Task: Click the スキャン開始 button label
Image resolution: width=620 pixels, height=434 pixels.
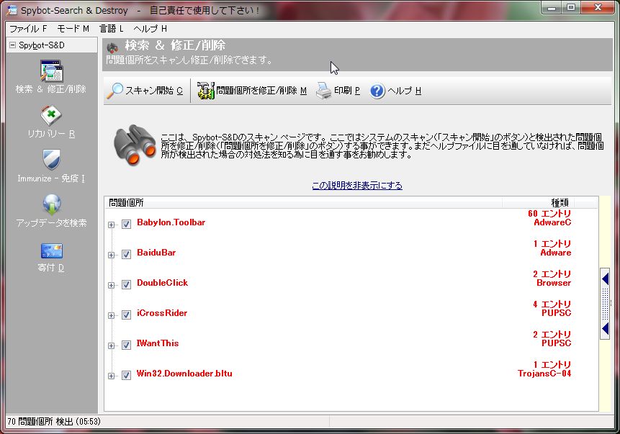Action: pos(154,91)
